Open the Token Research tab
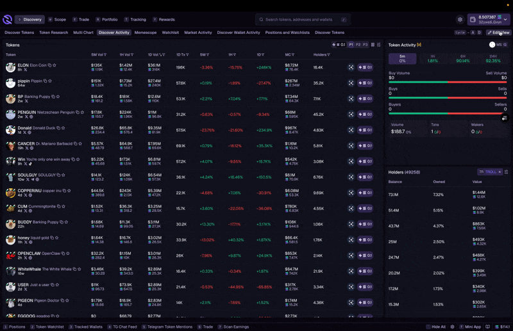 (54, 33)
